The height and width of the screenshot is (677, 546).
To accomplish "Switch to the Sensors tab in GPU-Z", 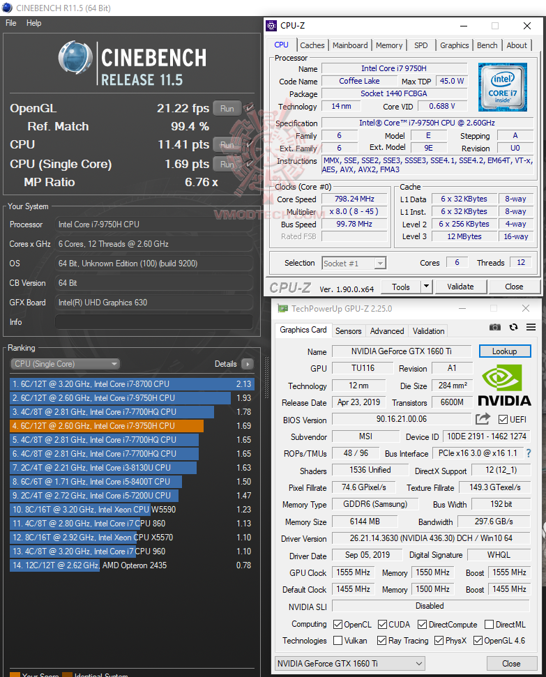I will 348,331.
